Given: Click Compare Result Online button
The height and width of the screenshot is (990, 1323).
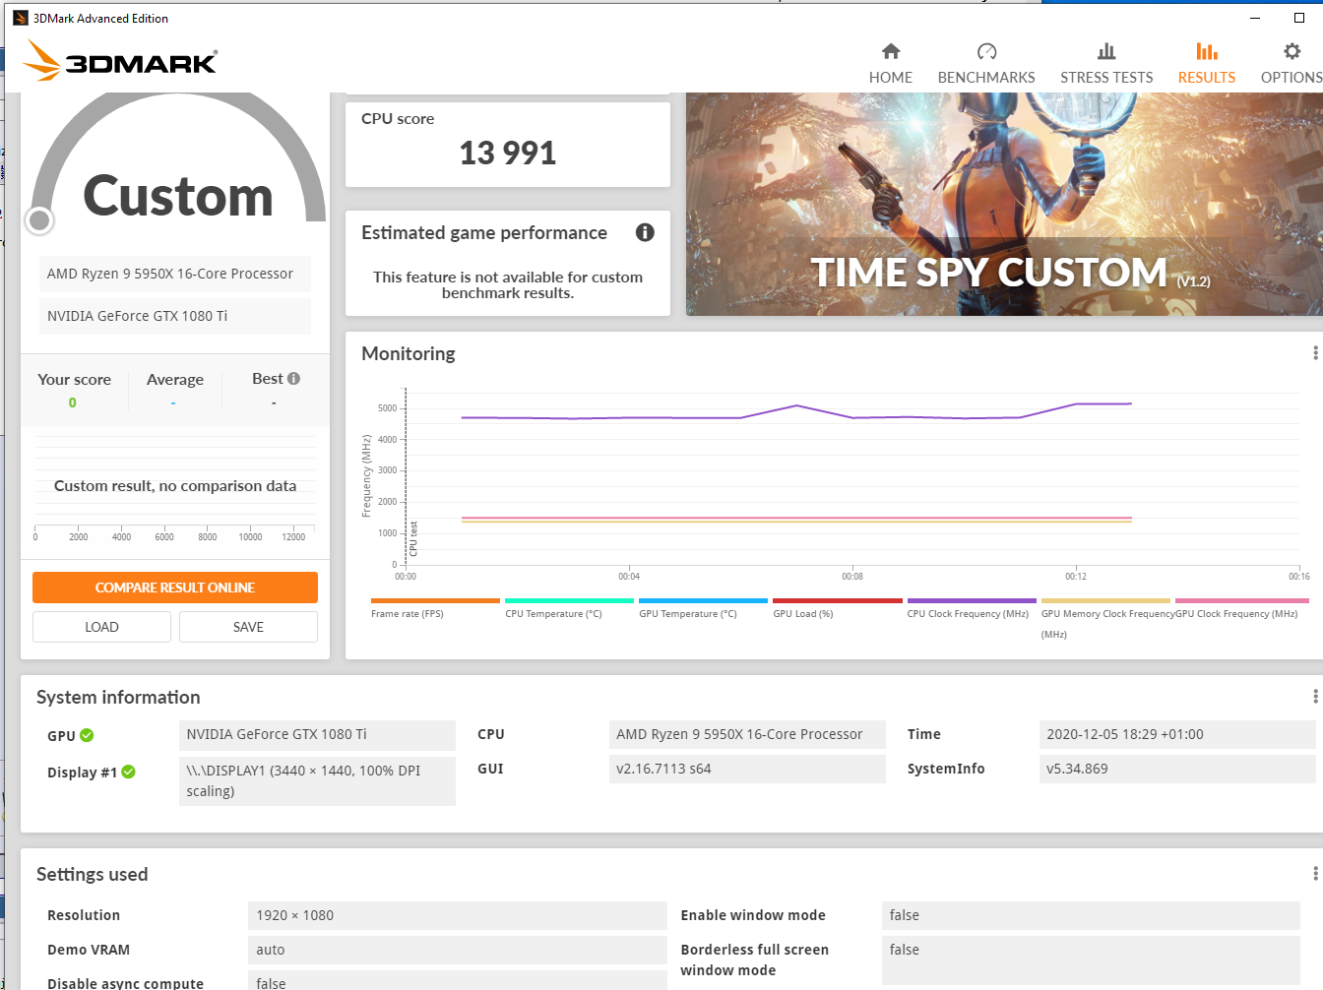Looking at the screenshot, I should click(x=175, y=588).
